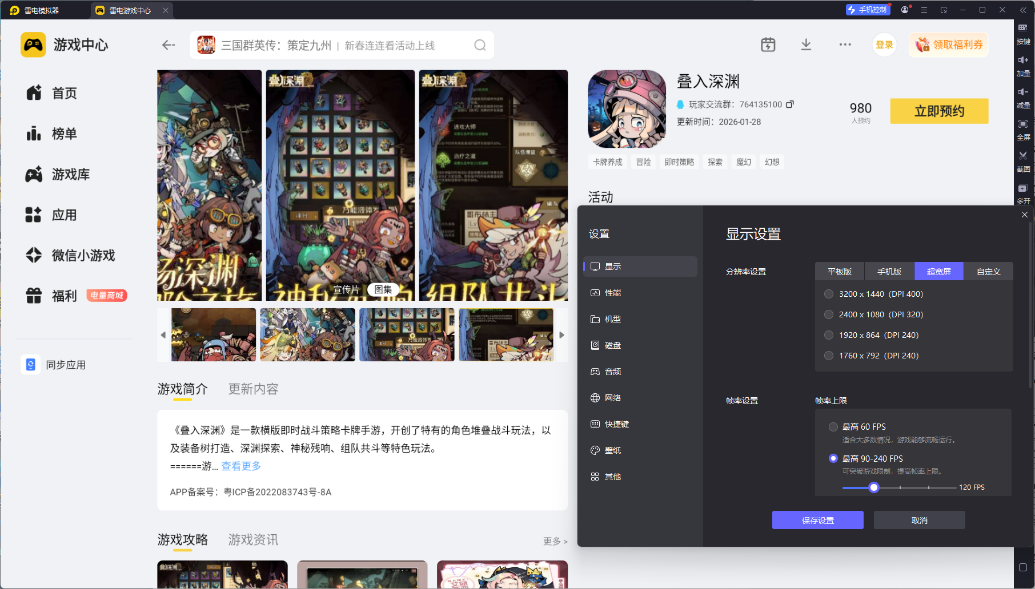Select the 平板版 resolution tab
The width and height of the screenshot is (1035, 589).
pos(840,272)
